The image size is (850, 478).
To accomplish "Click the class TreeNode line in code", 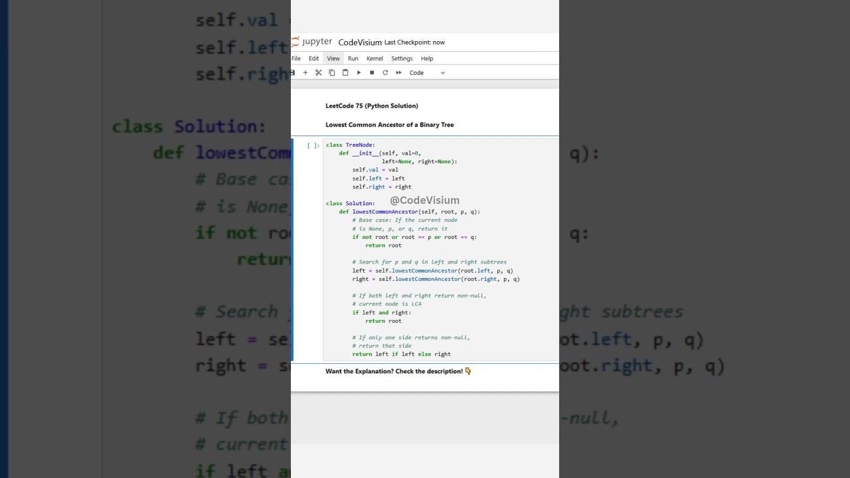I will pos(351,145).
